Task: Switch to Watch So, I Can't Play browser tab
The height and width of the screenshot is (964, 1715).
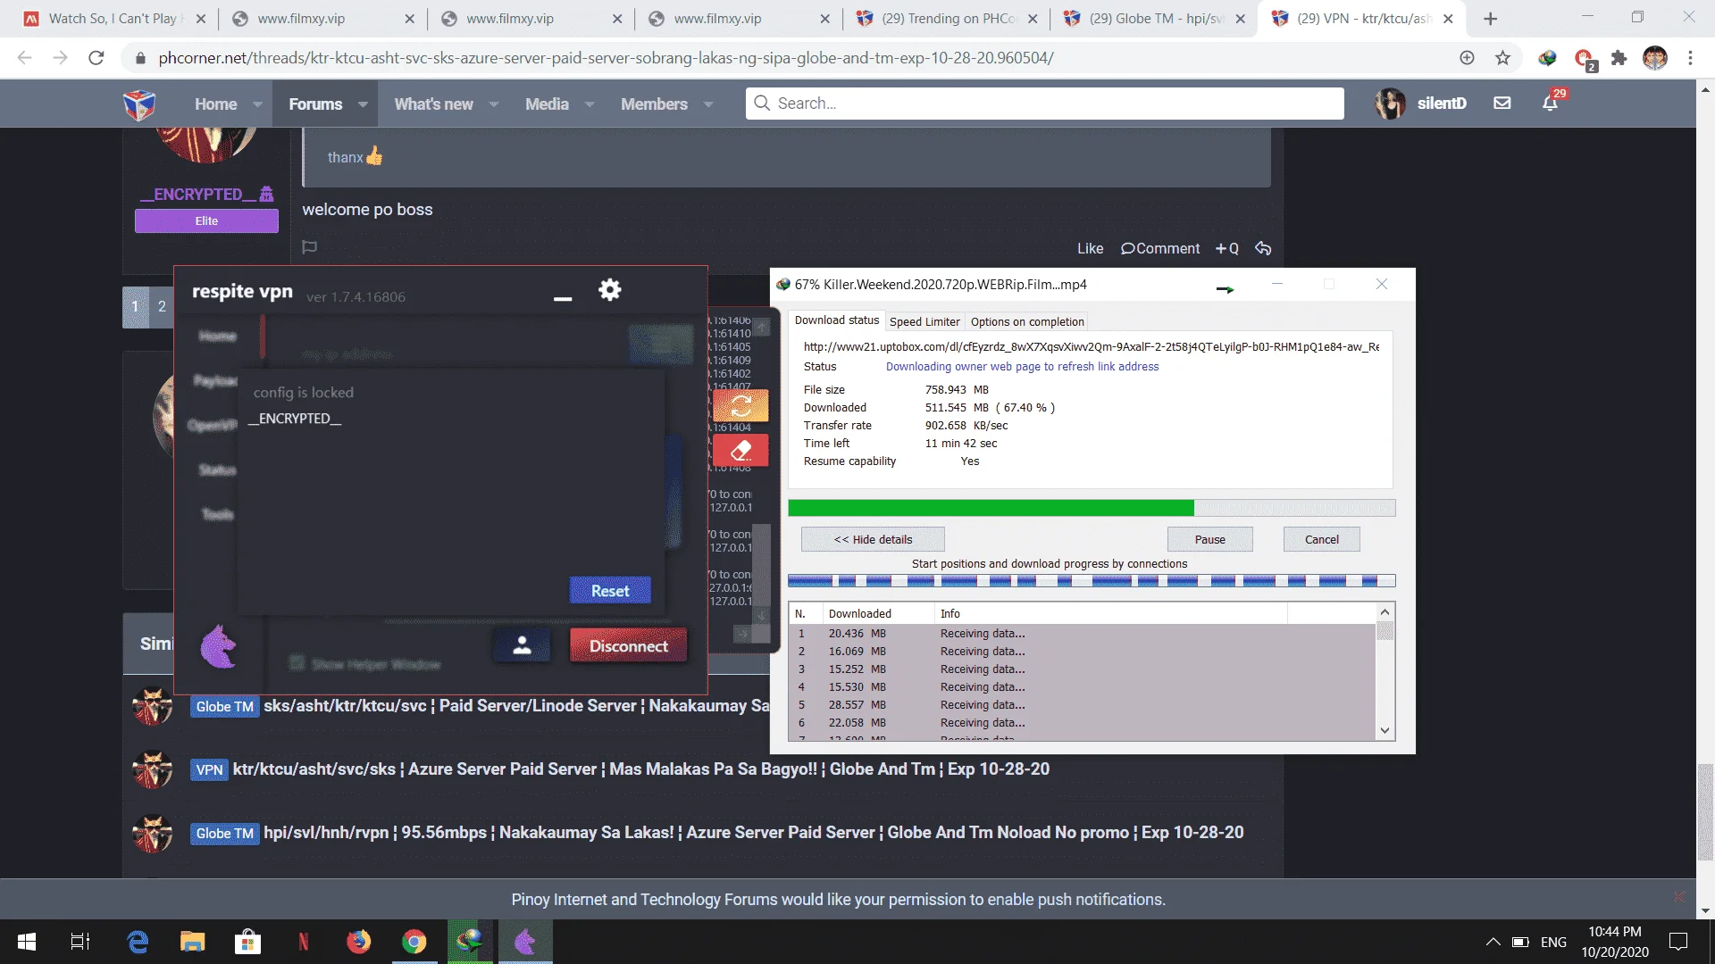Action: click(x=113, y=19)
